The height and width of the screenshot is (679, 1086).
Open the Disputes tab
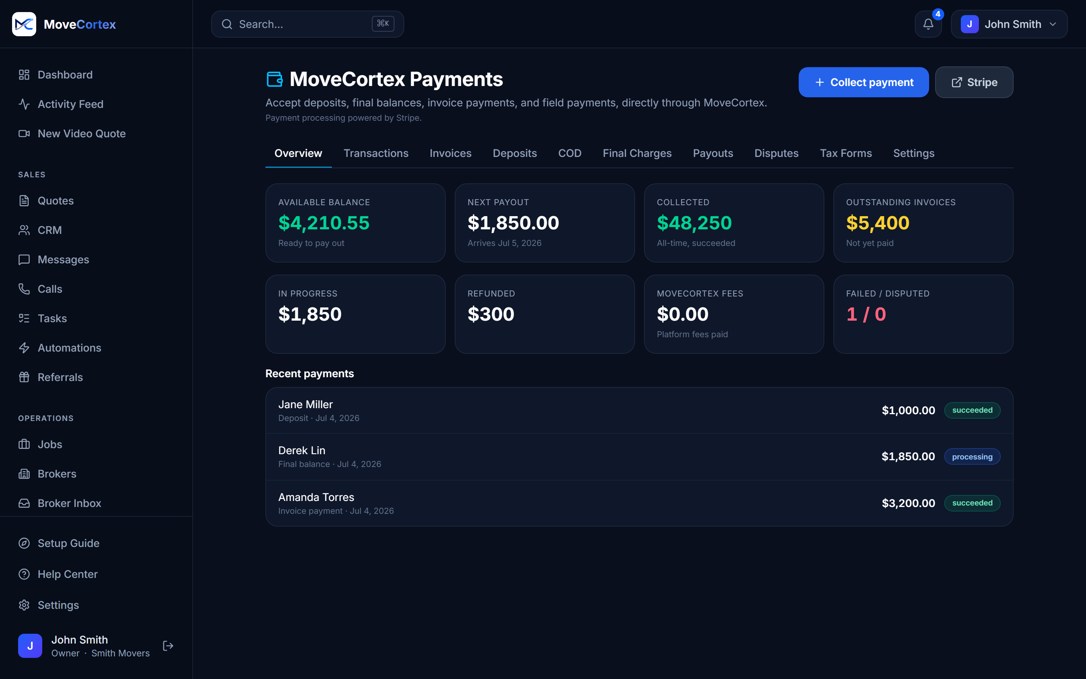coord(776,153)
